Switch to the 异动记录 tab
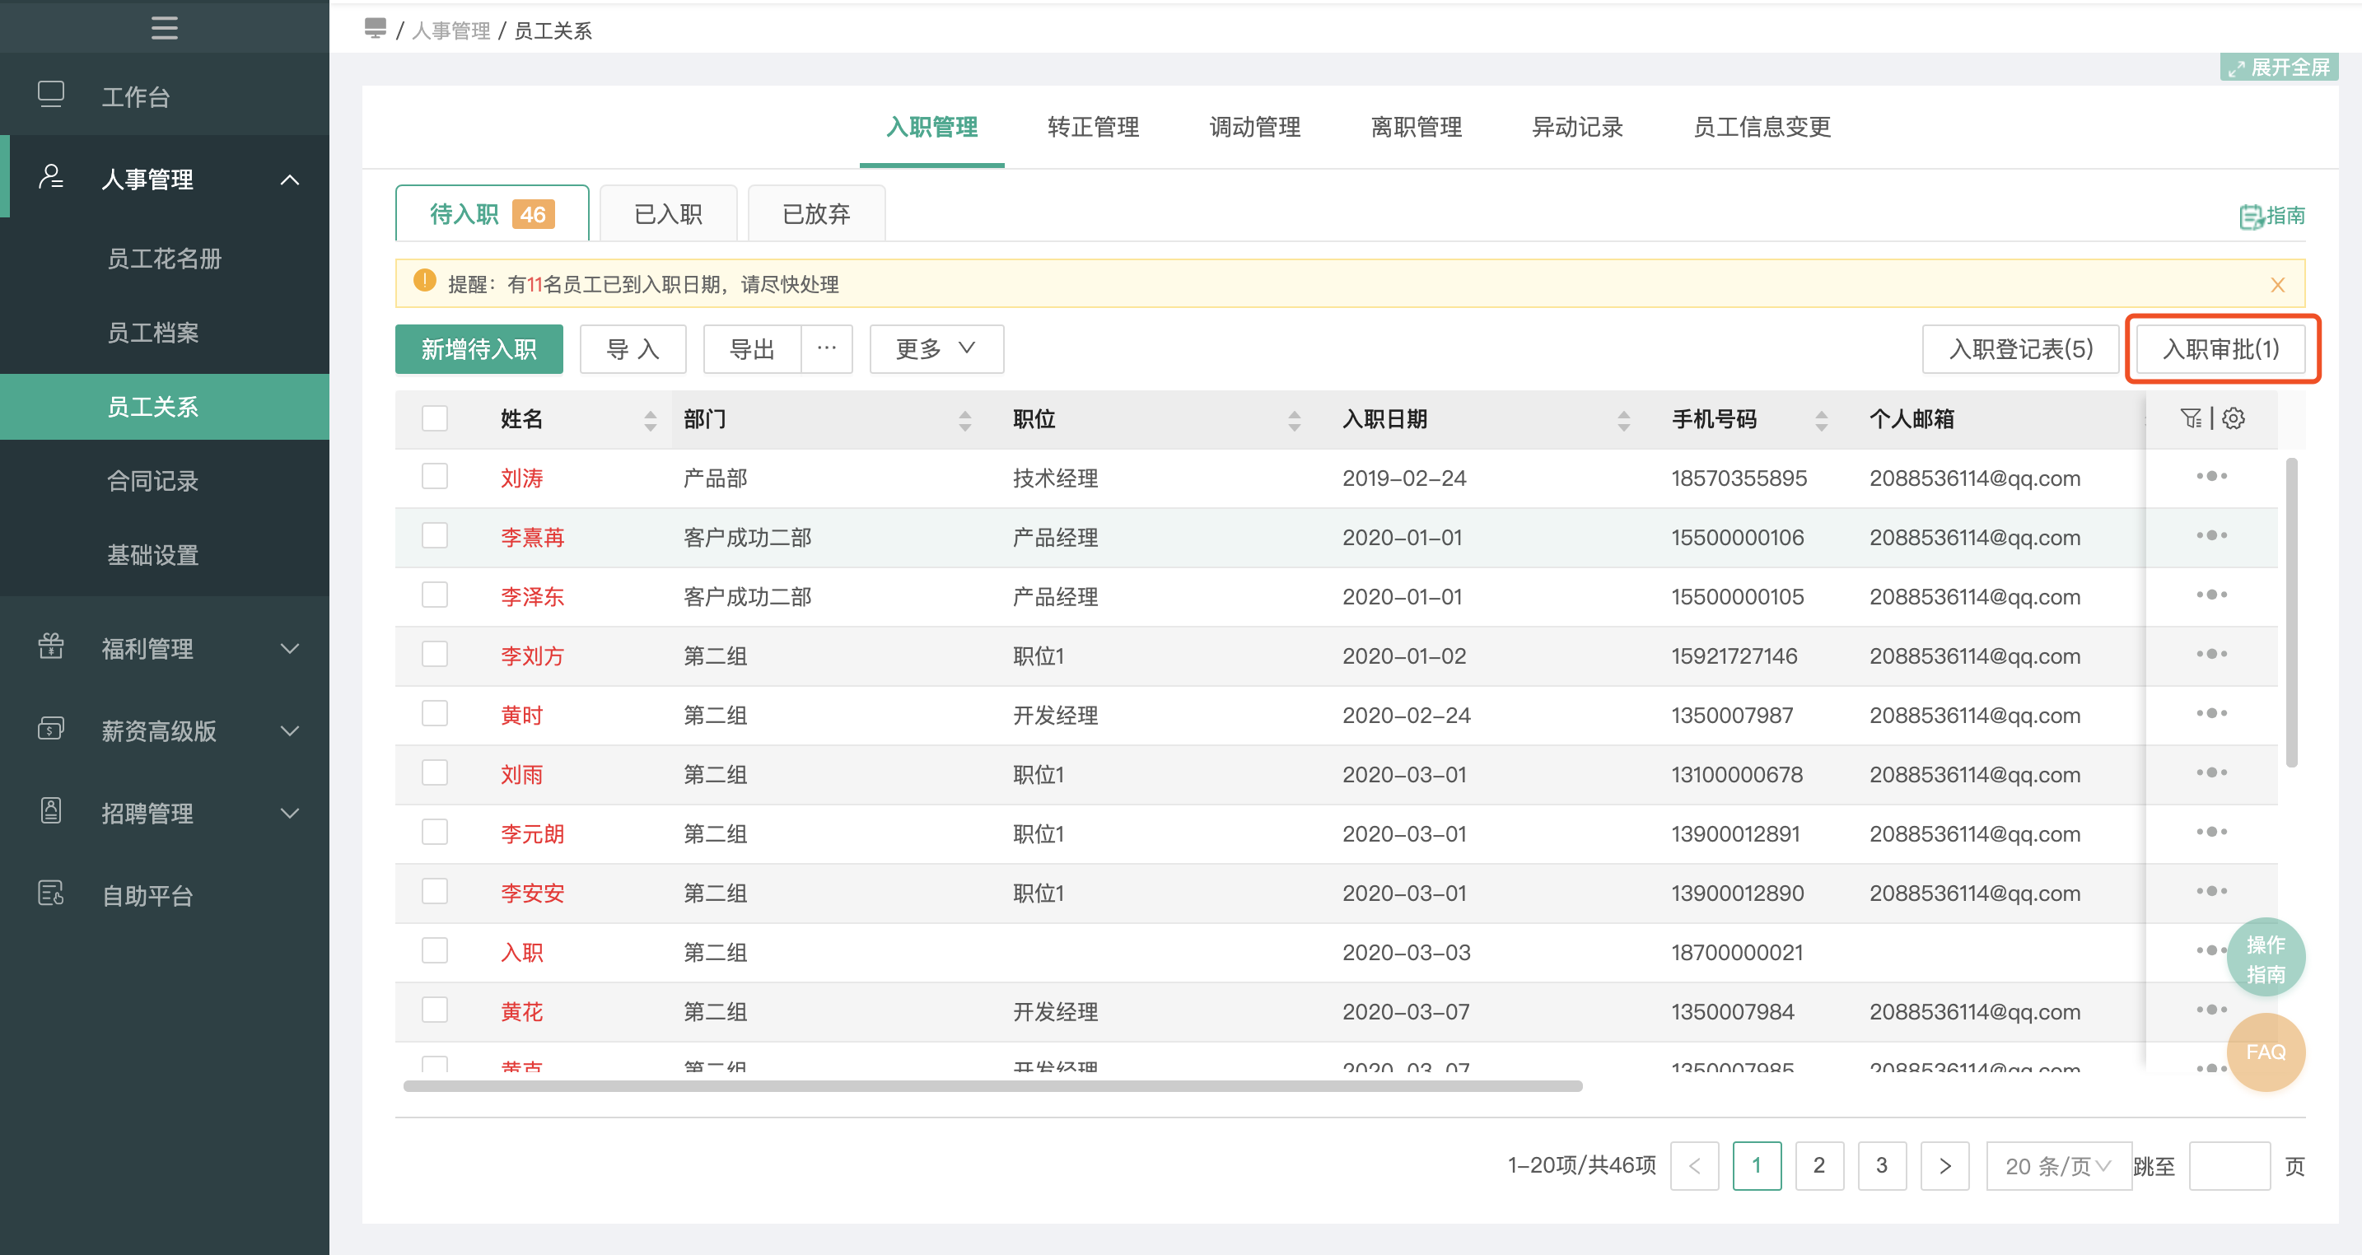This screenshot has width=2362, height=1255. [x=1577, y=127]
